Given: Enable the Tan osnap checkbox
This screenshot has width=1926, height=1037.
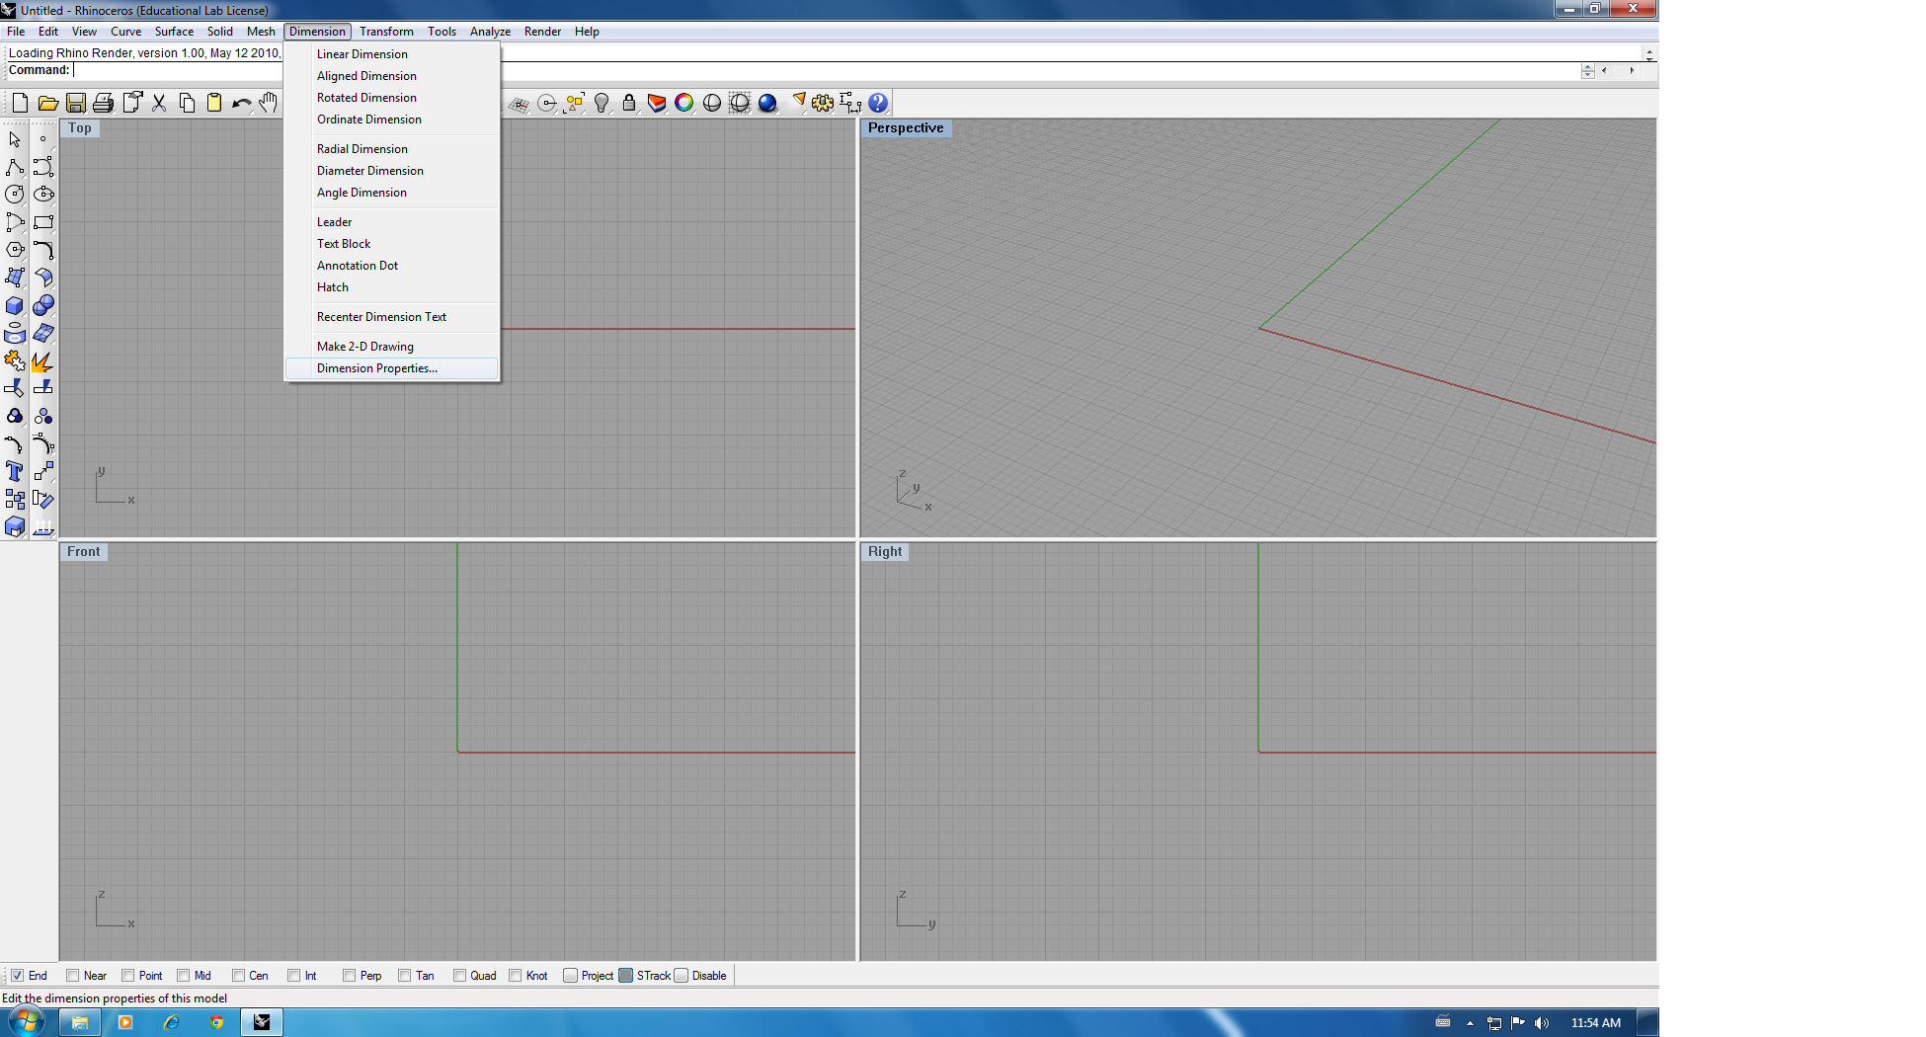Looking at the screenshot, I should (x=404, y=976).
